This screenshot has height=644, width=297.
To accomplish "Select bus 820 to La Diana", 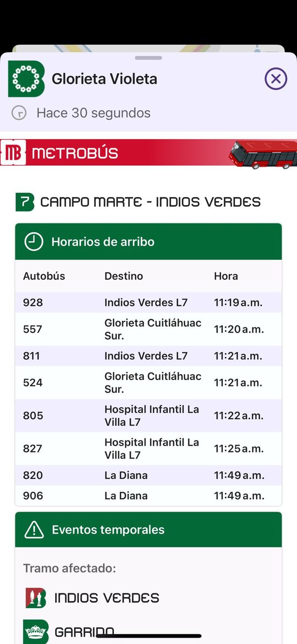I will pyautogui.click(x=148, y=475).
